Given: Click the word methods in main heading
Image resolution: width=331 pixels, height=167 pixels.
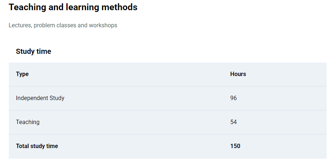Looking at the screenshot, I should click(x=120, y=7).
